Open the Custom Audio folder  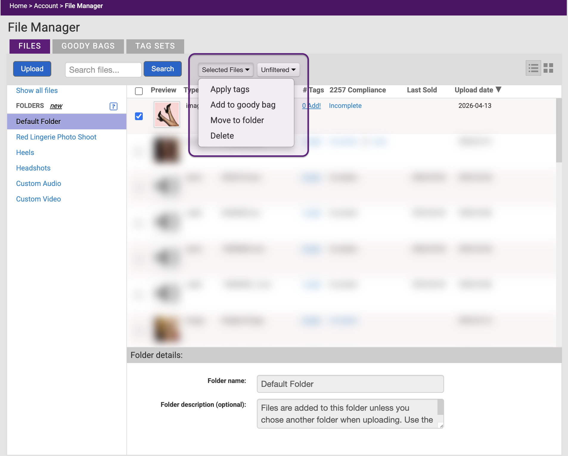[38, 184]
